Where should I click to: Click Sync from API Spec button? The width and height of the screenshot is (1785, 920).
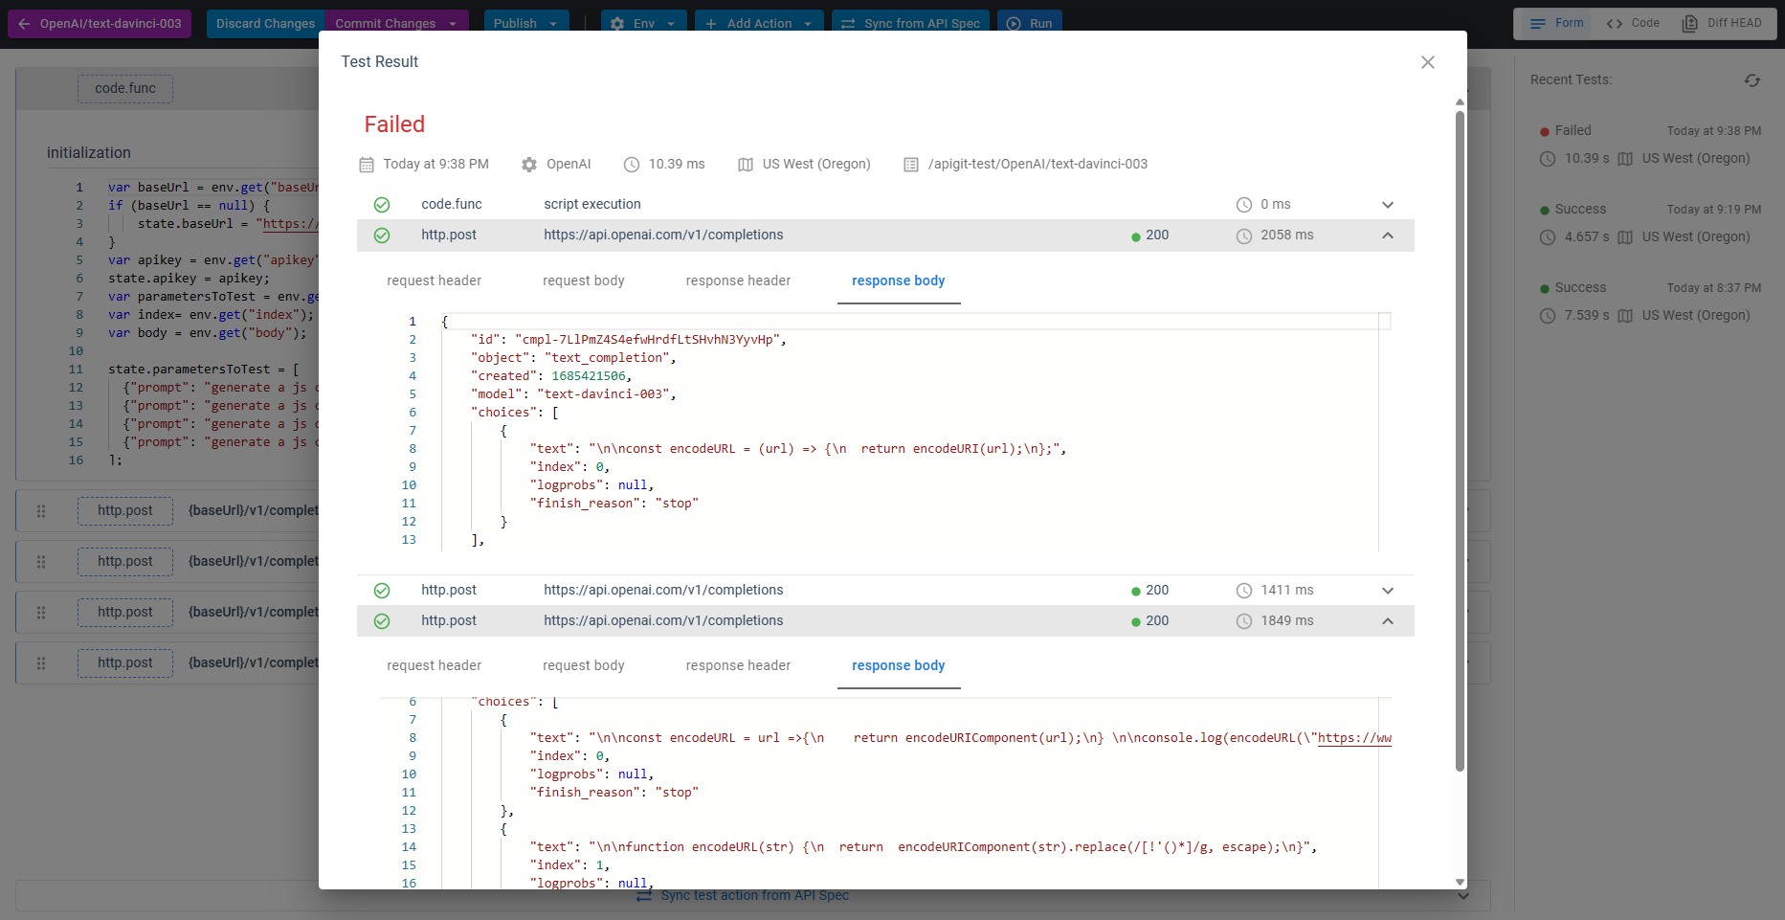coord(910,24)
